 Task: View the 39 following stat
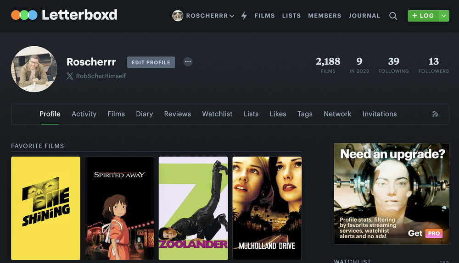pos(394,65)
